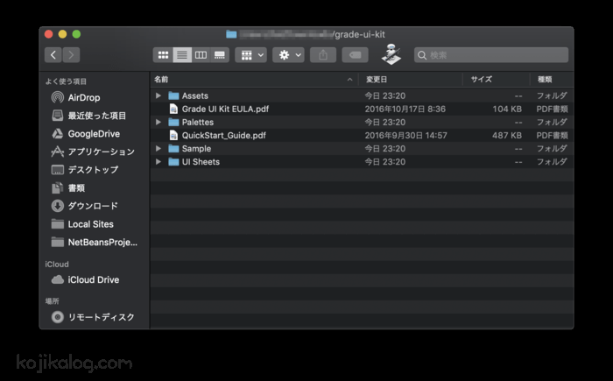Click the Share toolbar button
613x381 pixels.
[x=323, y=55]
